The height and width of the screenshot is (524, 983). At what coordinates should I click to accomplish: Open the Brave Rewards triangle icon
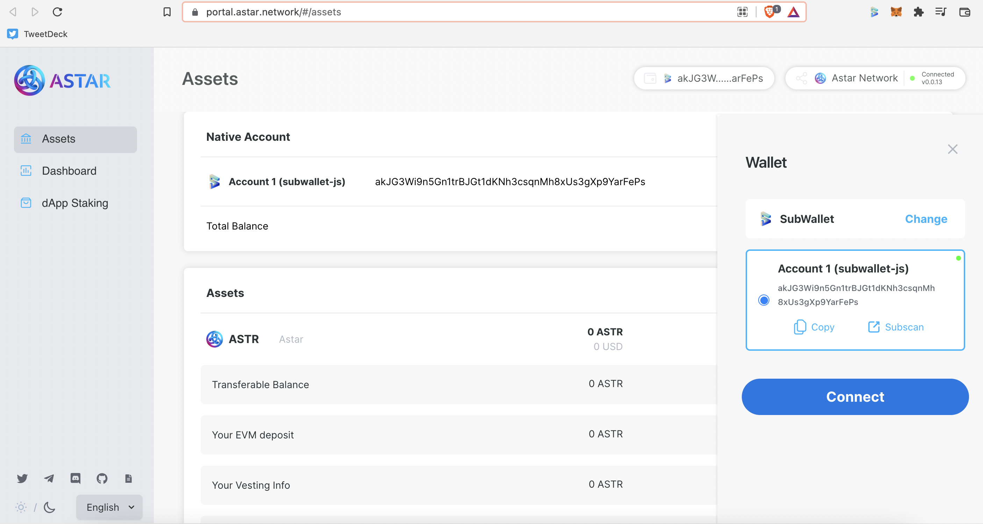point(793,12)
